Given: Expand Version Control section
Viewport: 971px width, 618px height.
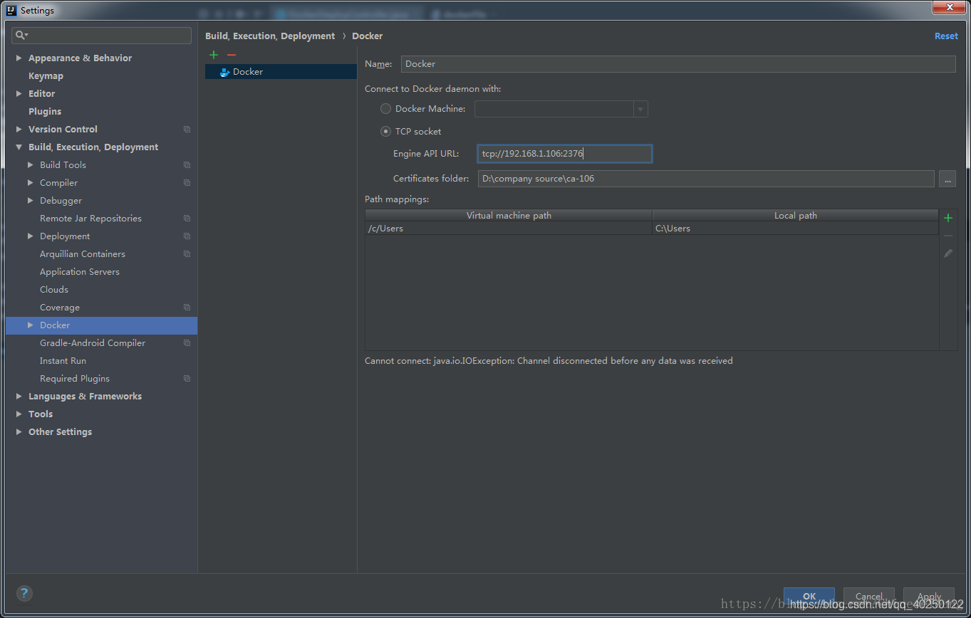Looking at the screenshot, I should (x=19, y=130).
